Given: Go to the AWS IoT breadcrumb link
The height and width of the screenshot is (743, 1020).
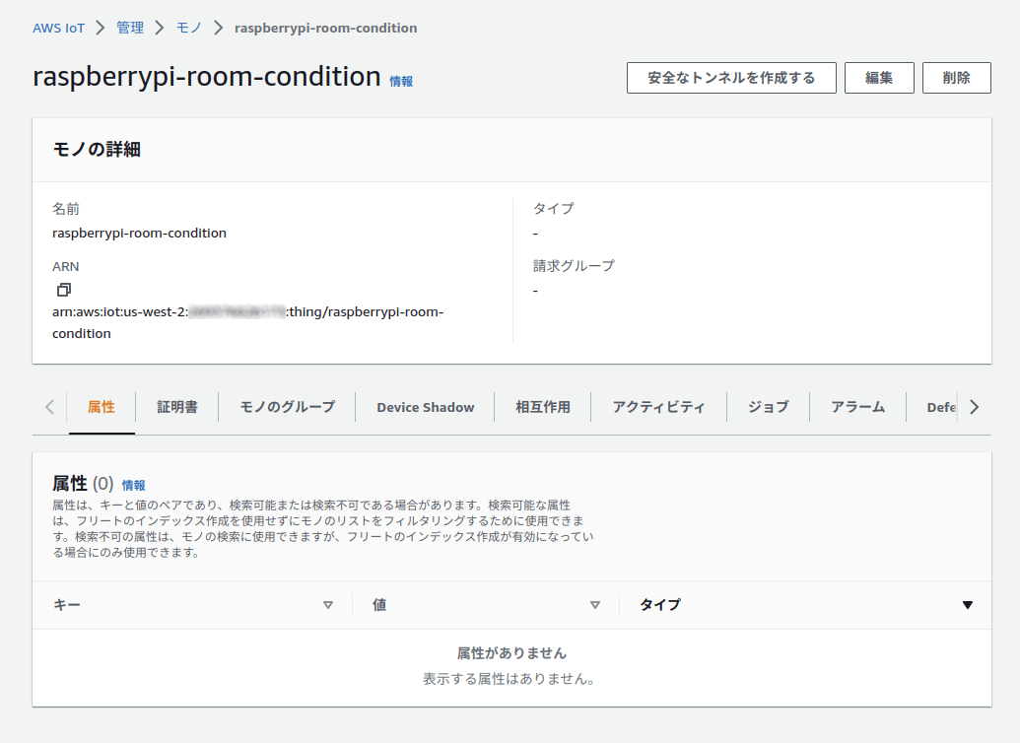Looking at the screenshot, I should 58,28.
